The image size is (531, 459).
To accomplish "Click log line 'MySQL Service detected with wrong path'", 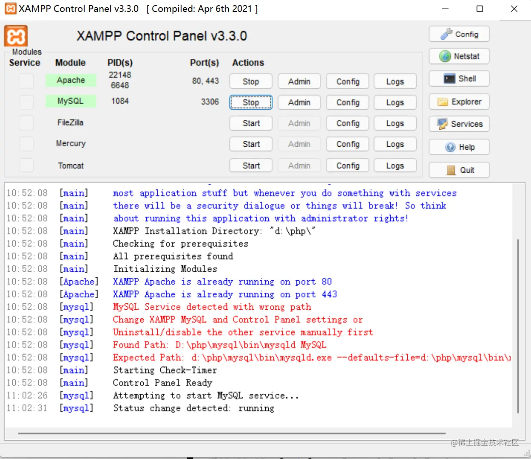I will (x=212, y=307).
